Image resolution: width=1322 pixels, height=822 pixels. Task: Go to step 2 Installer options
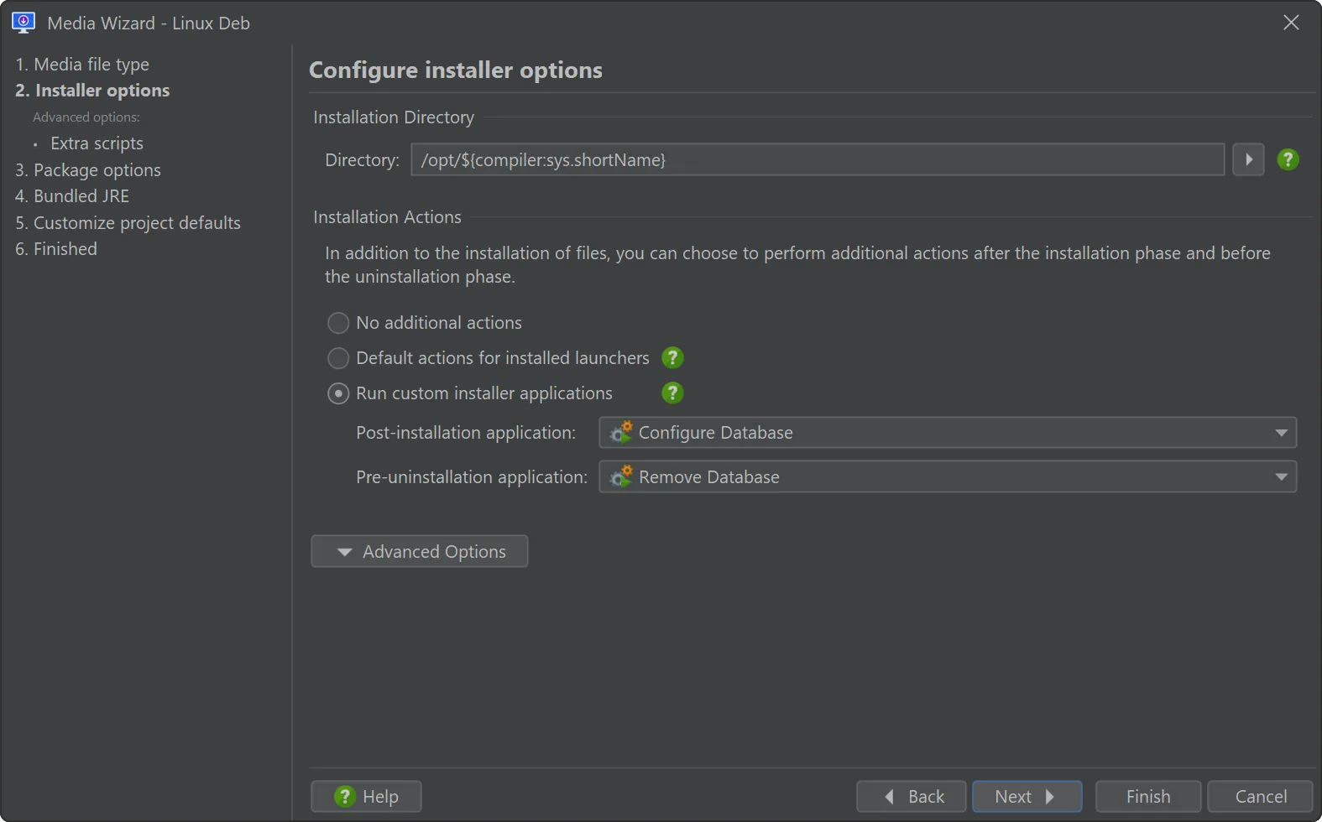pos(92,91)
